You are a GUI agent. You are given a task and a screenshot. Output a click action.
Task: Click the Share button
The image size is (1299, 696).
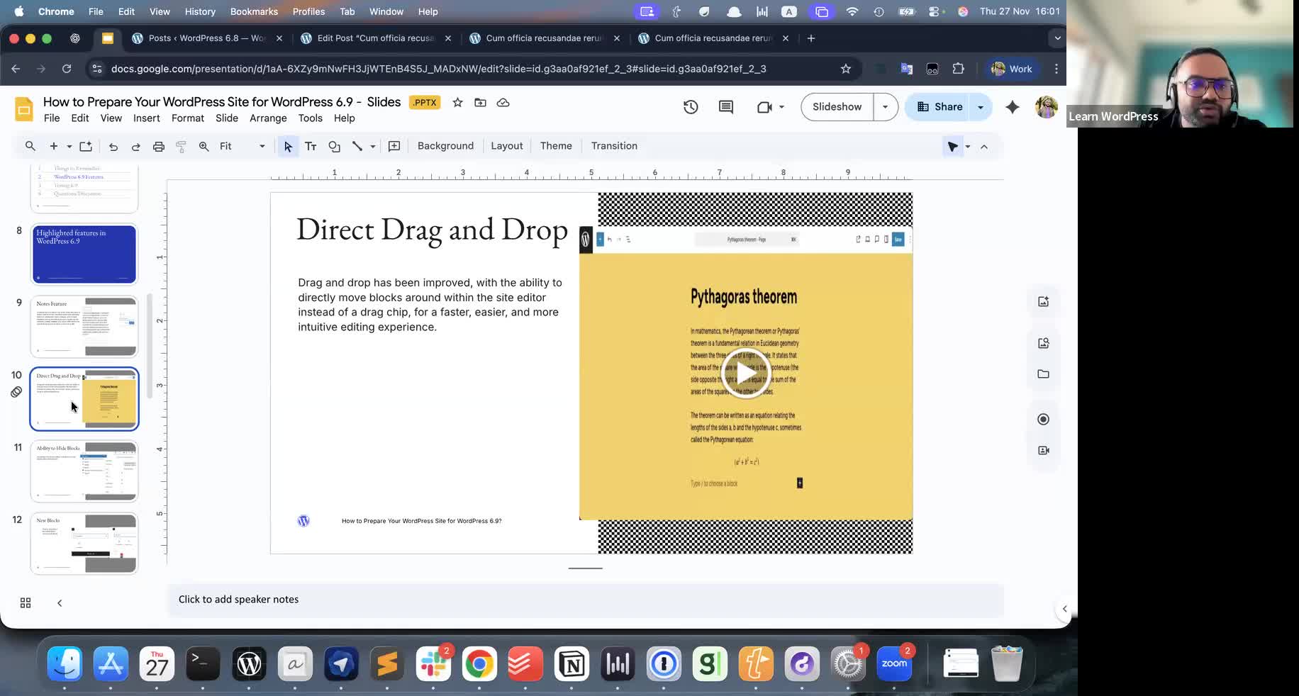point(940,107)
